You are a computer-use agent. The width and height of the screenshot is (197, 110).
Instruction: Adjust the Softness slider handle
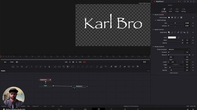tap(169, 26)
